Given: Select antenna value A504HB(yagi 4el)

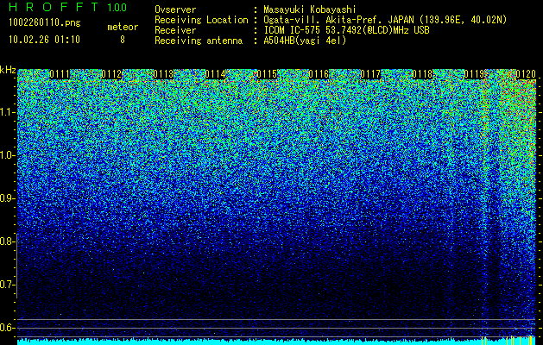Looking at the screenshot, I should tap(305, 41).
